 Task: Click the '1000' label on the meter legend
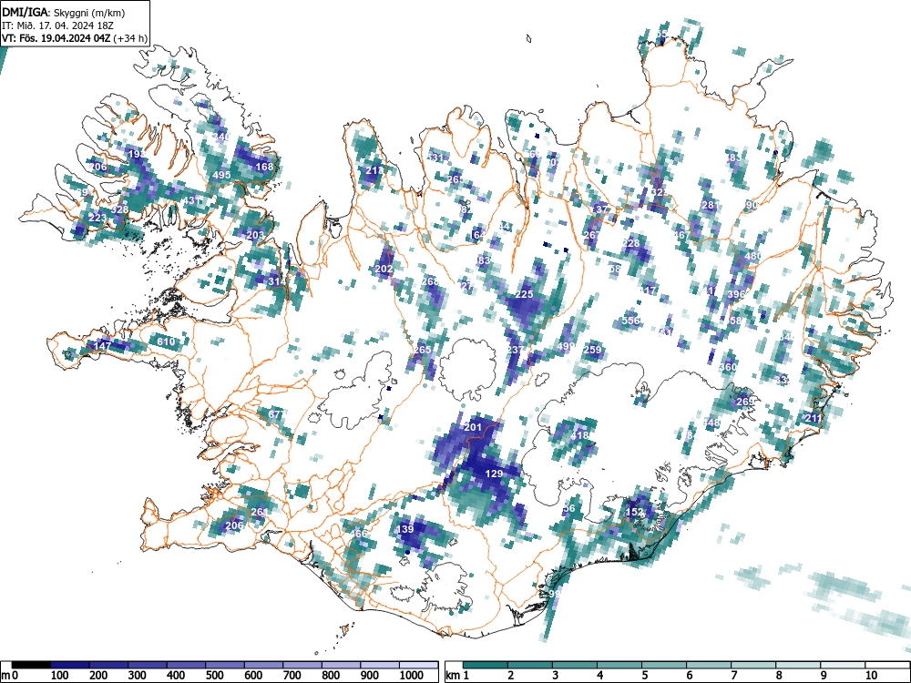(412, 676)
